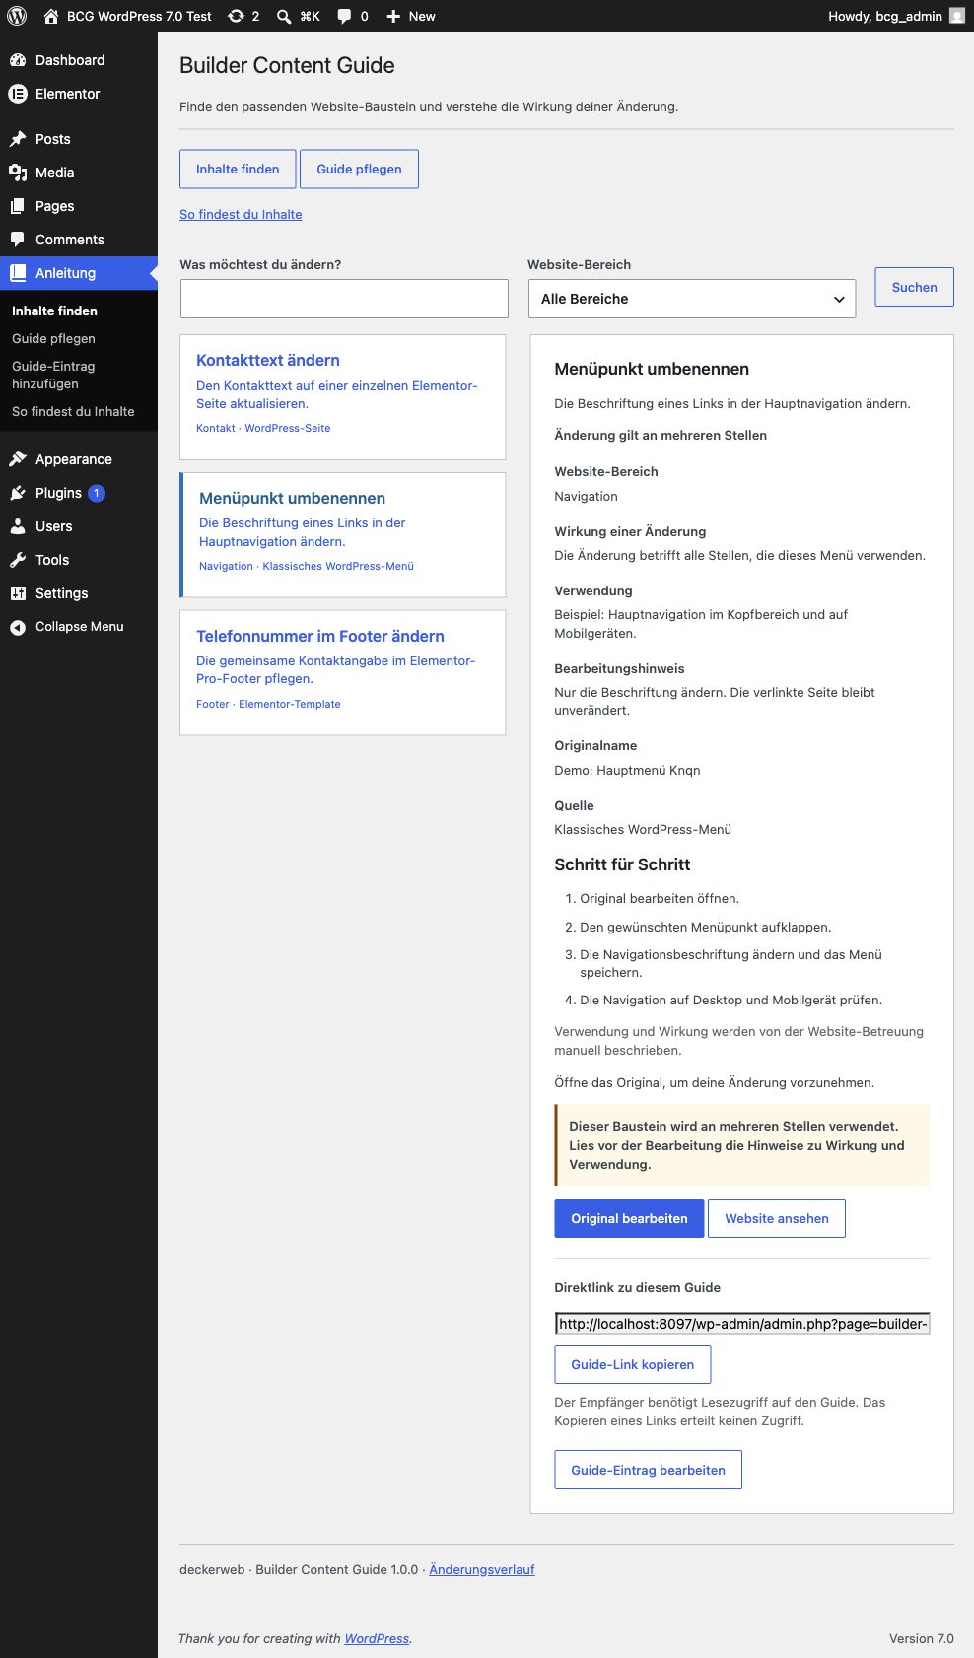This screenshot has height=1658, width=974.
Task: Open the Änderungsverlauf link
Action: tap(481, 1569)
